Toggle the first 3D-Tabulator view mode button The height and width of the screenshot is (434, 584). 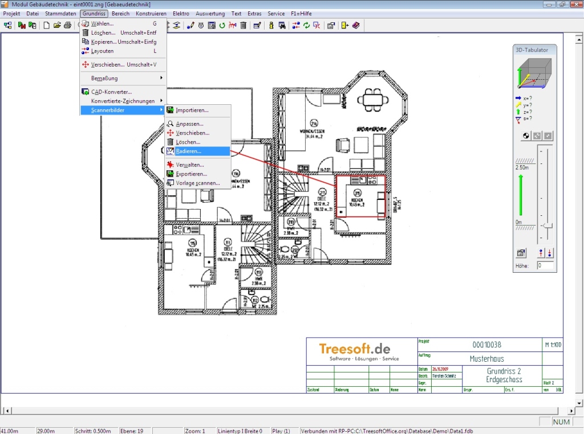point(526,136)
